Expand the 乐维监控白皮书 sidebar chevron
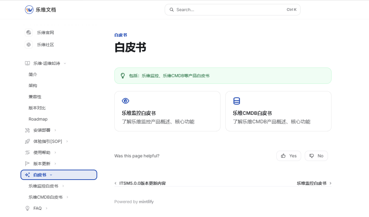 point(63,186)
